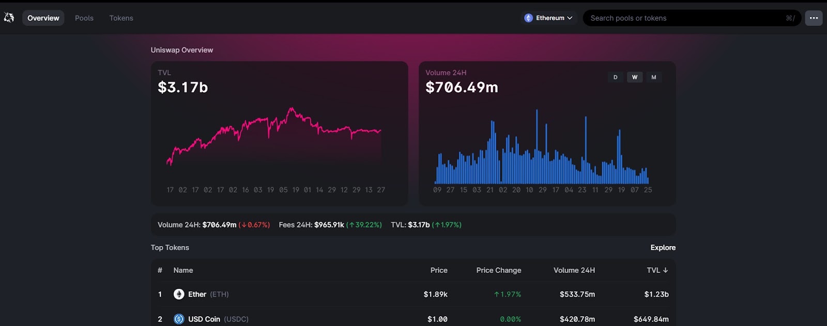
Task: Click the tallest bar in volume chart
Action: [x=537, y=146]
